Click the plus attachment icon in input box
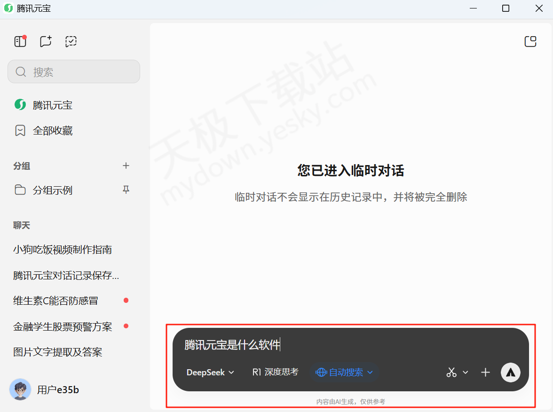553x412 pixels. pos(485,372)
